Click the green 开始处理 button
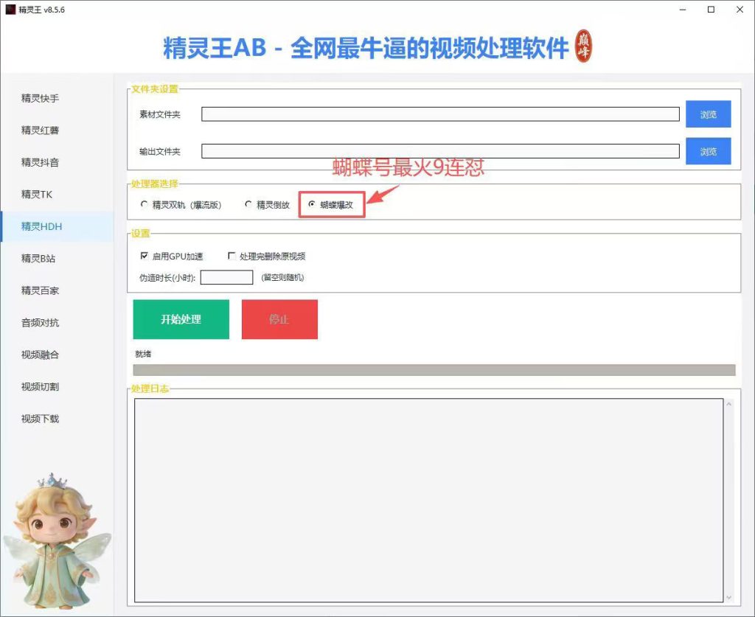Image resolution: width=755 pixels, height=617 pixels. tap(181, 319)
